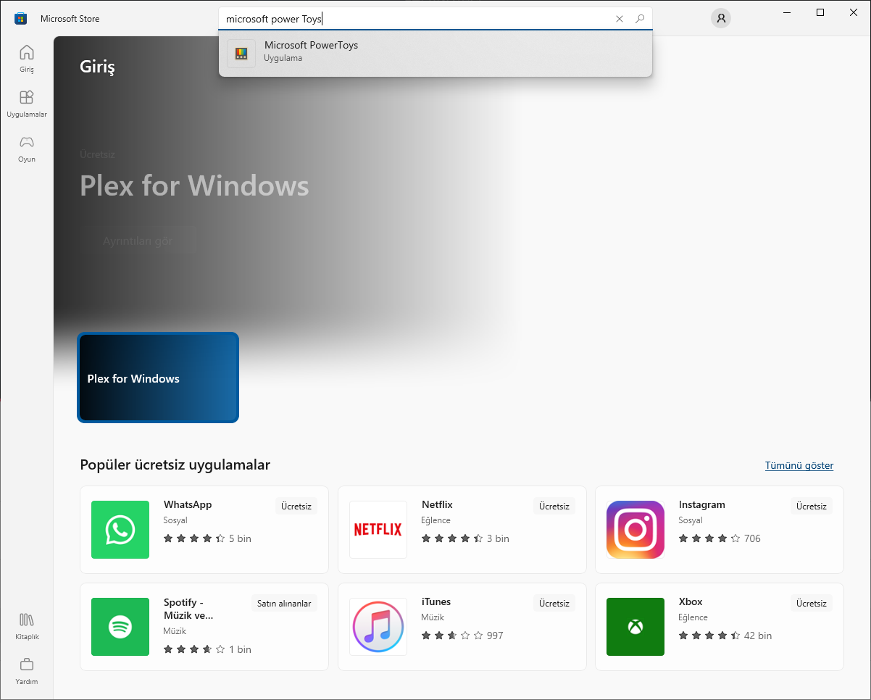Select the Plex for Windows thumbnail

click(x=158, y=378)
